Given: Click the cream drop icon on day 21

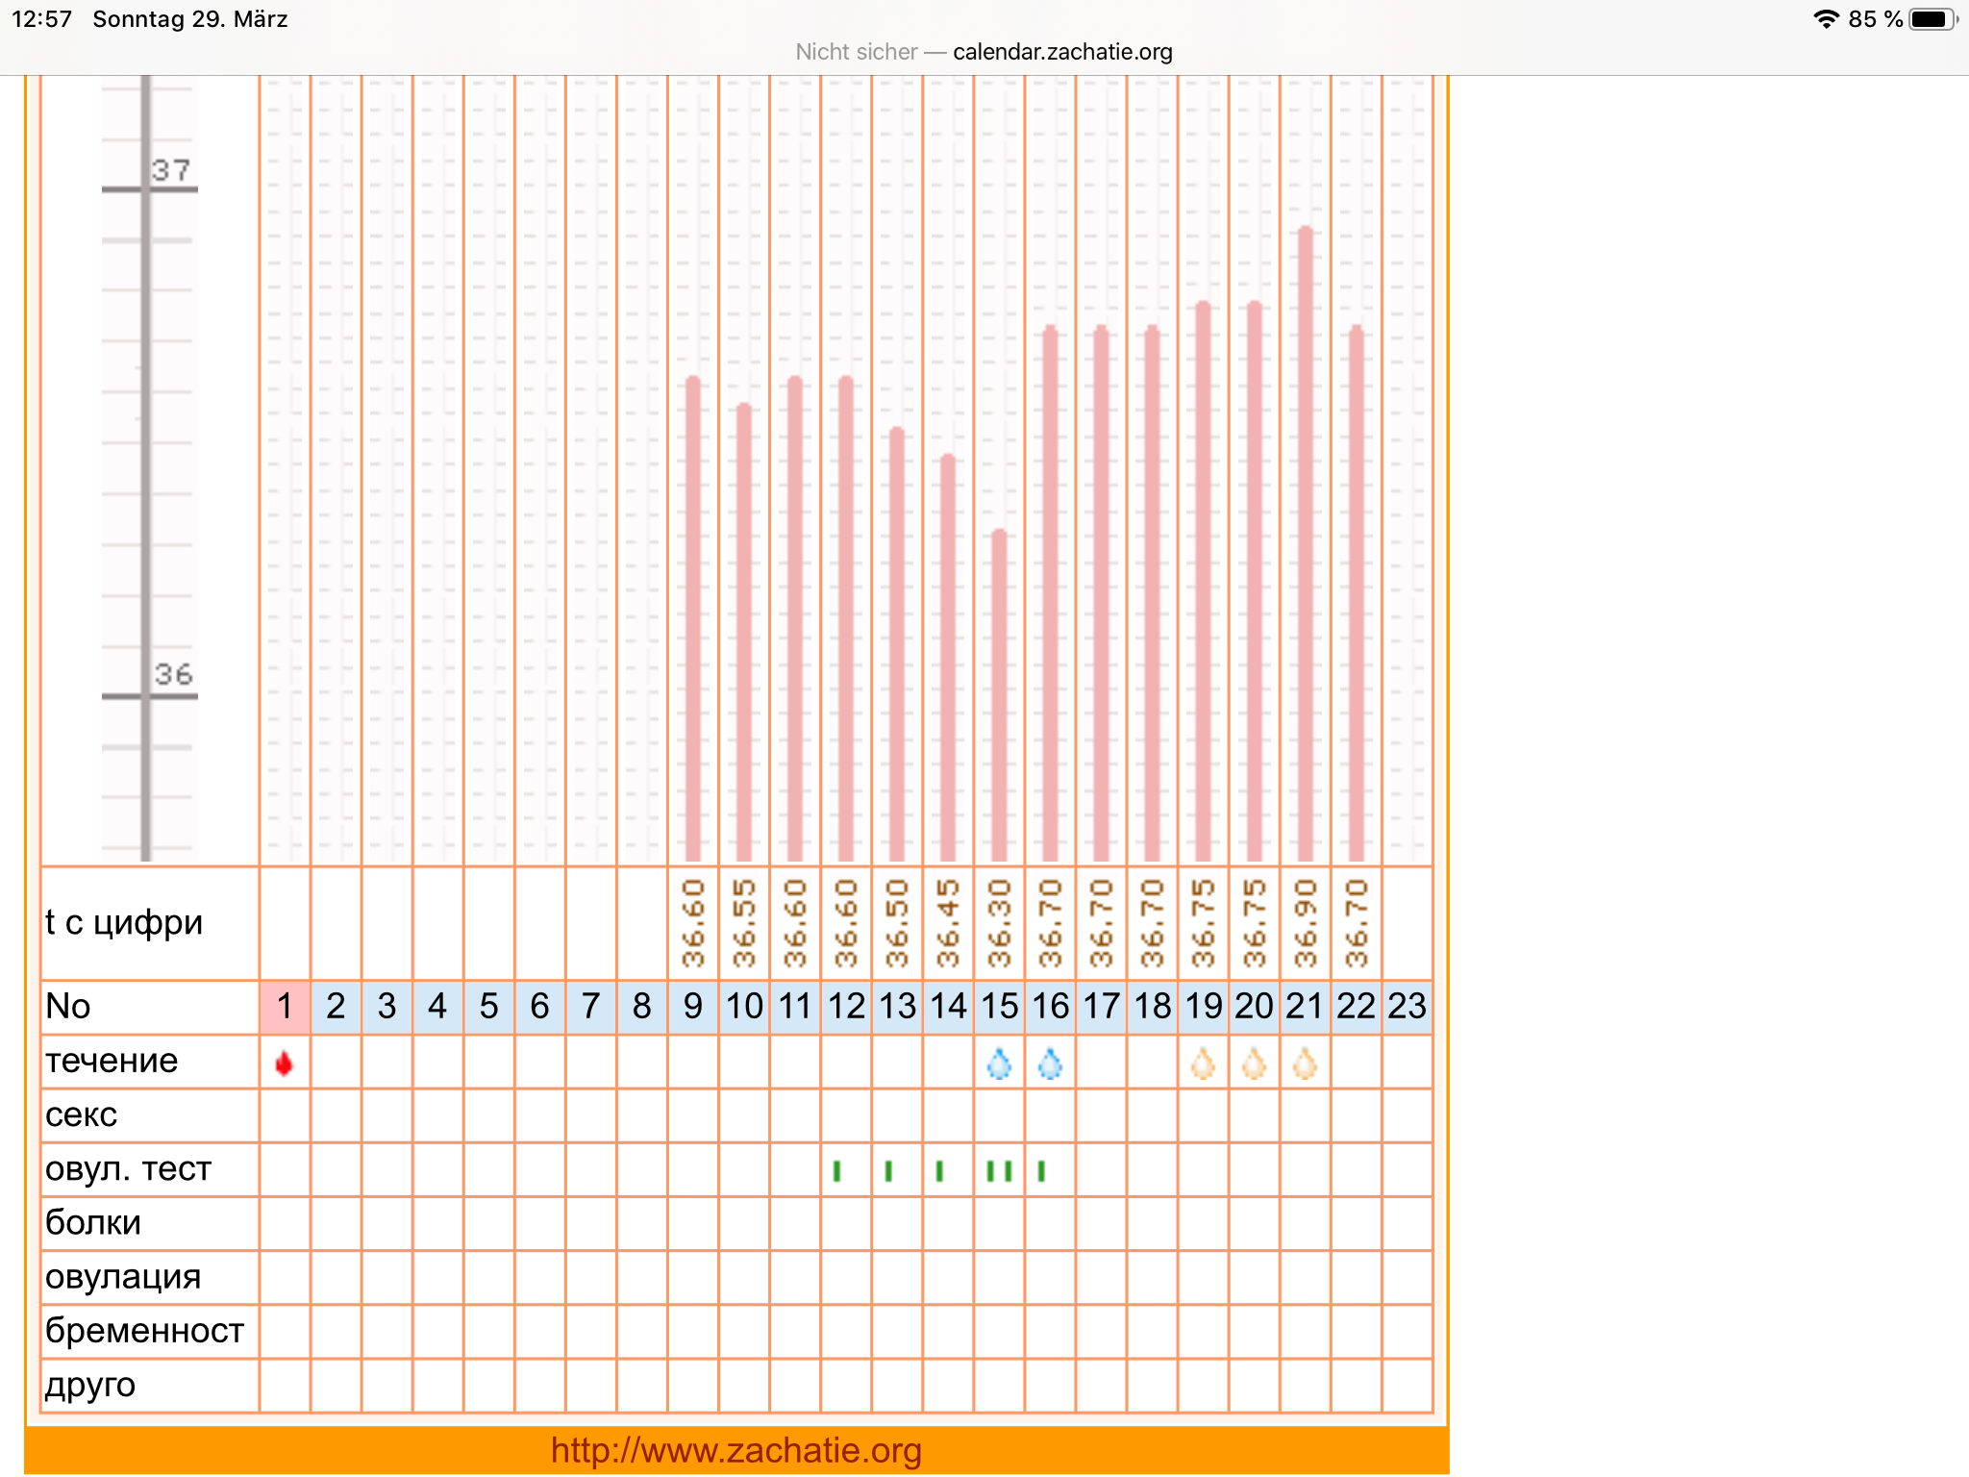Looking at the screenshot, I should click(1305, 1064).
